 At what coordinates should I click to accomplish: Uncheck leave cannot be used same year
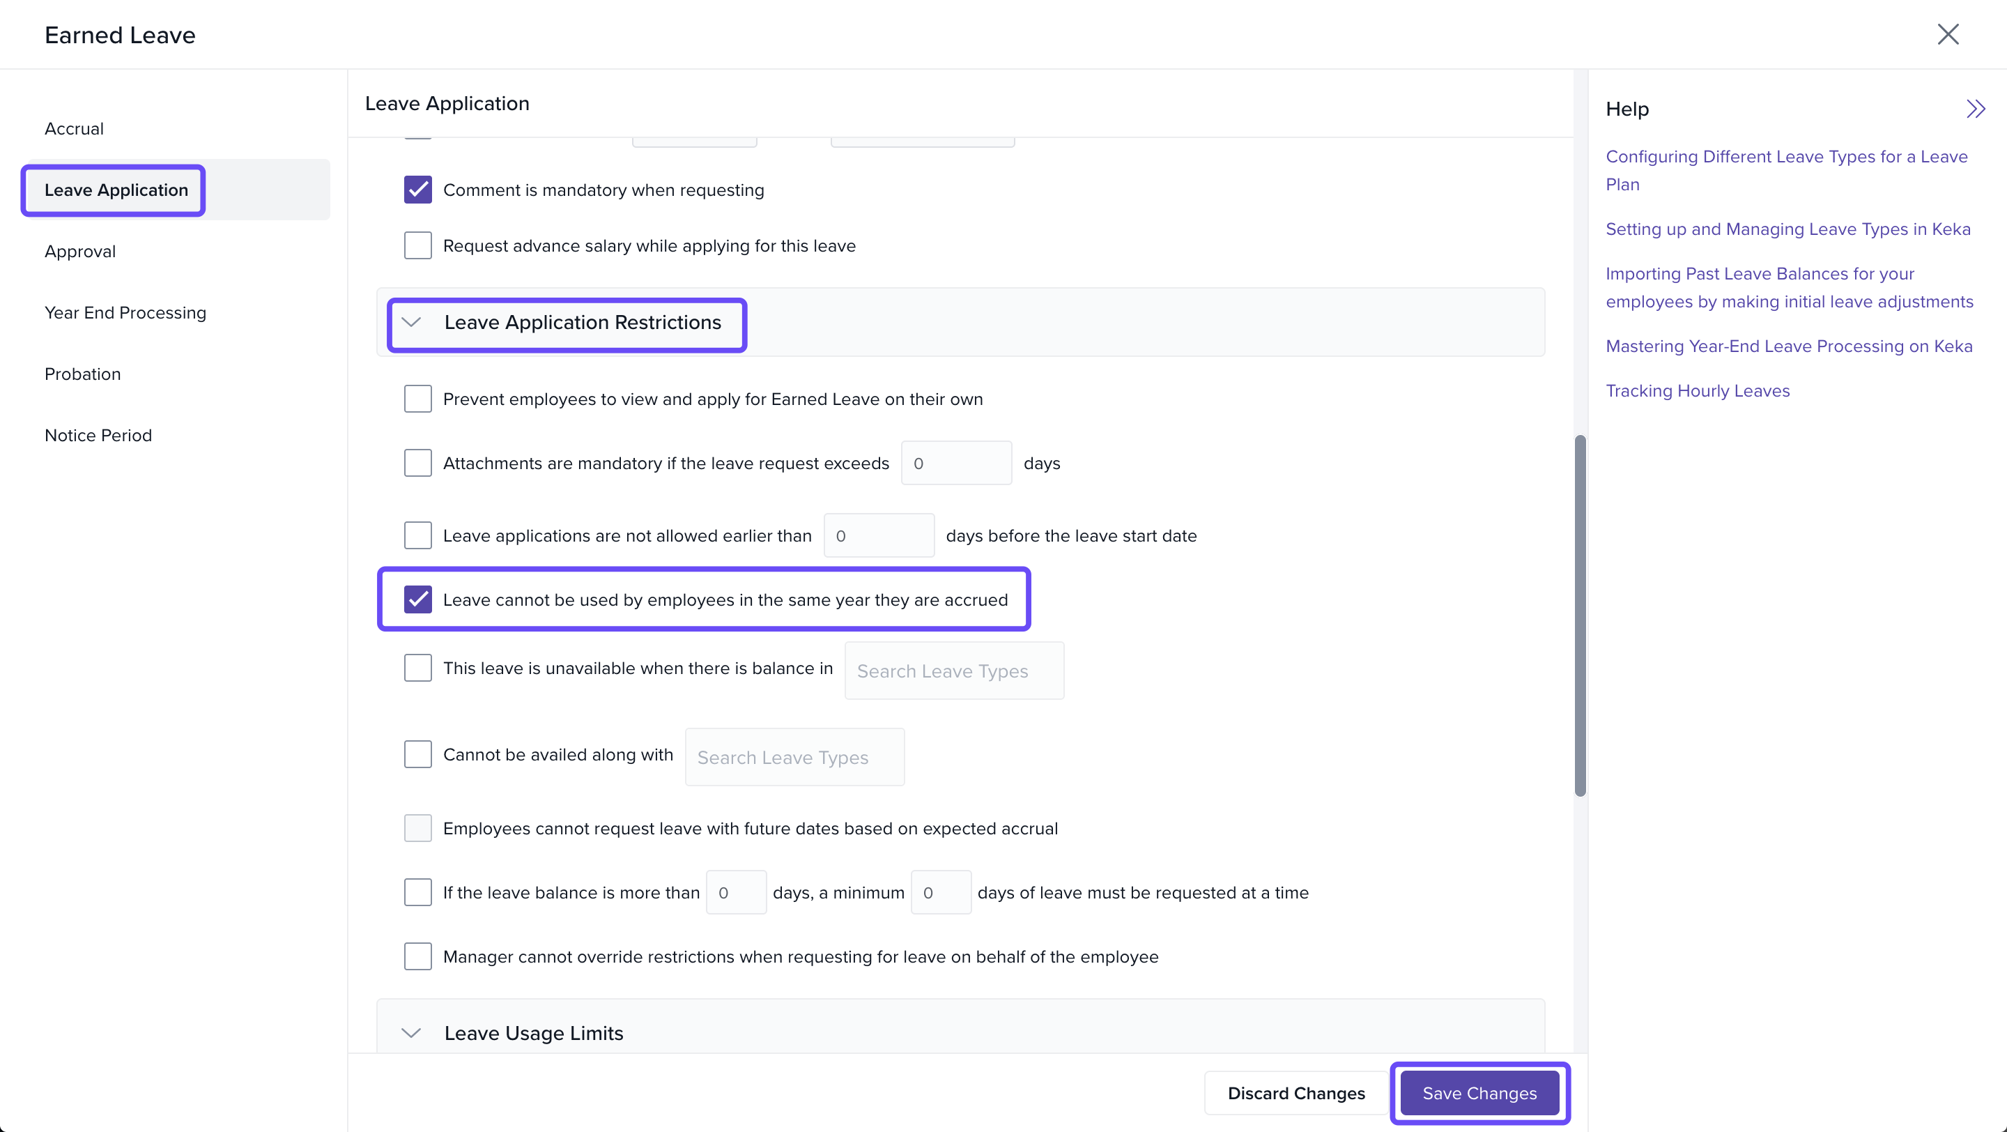[417, 600]
